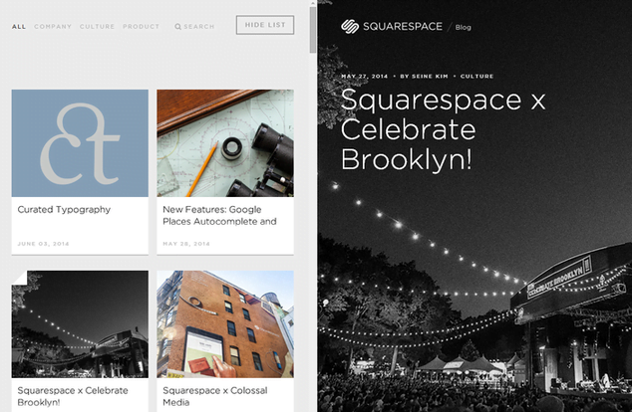
Task: Select the CULTURE filter tab
Action: tap(97, 27)
